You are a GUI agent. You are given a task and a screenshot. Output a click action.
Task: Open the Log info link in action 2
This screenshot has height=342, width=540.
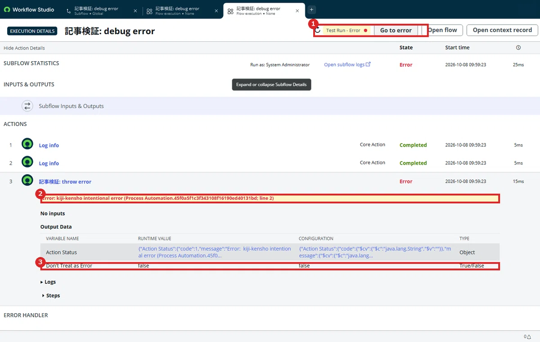pyautogui.click(x=49, y=163)
